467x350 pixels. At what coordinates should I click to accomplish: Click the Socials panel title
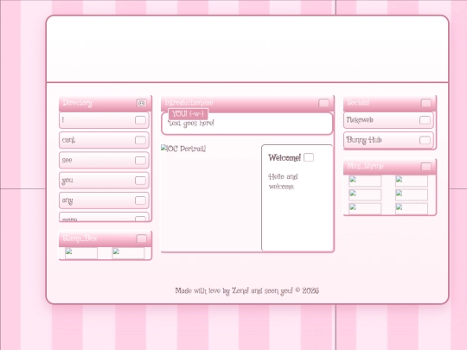(x=358, y=103)
